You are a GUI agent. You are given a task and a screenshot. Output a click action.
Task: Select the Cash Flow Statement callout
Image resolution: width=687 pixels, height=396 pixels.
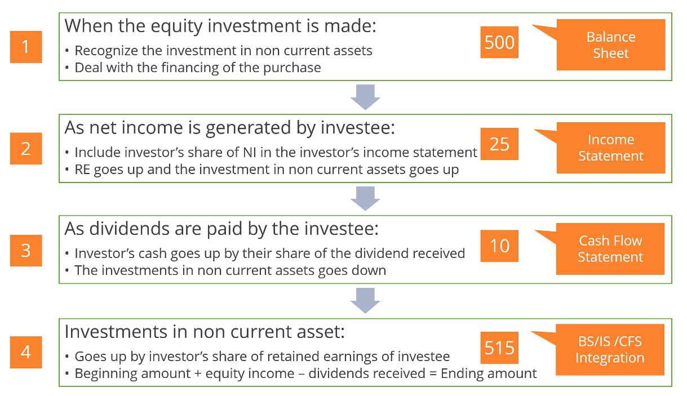click(610, 249)
